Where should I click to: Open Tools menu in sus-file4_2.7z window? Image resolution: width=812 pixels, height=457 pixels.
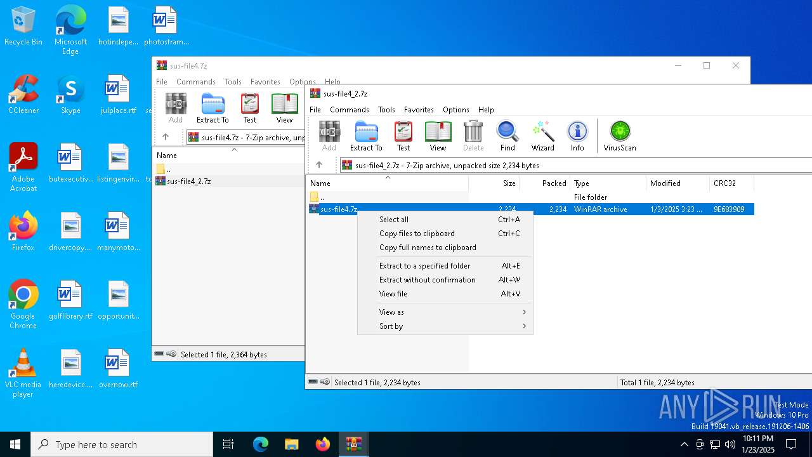pos(386,110)
